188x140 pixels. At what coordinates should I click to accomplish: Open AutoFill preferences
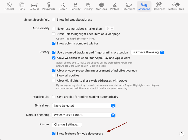point(35,6)
